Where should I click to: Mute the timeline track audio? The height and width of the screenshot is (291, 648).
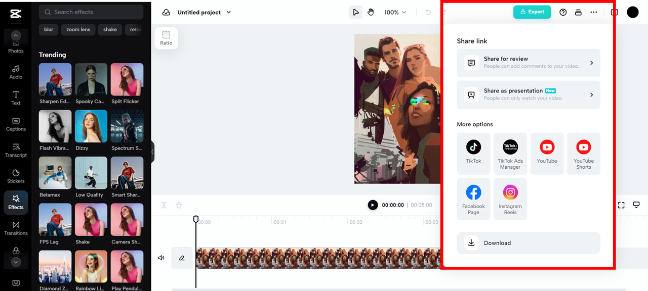click(161, 258)
